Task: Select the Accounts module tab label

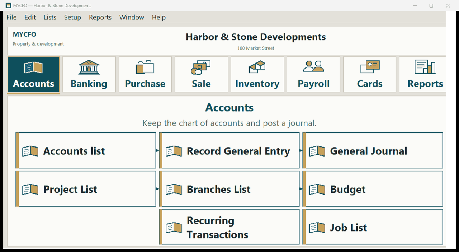Action: [x=33, y=84]
